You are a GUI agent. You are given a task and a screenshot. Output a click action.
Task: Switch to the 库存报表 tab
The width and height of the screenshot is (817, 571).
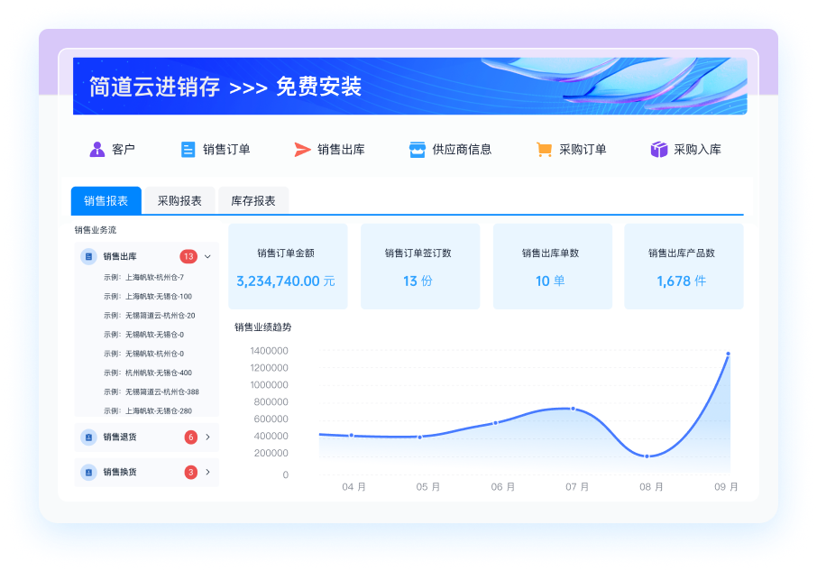(x=253, y=200)
